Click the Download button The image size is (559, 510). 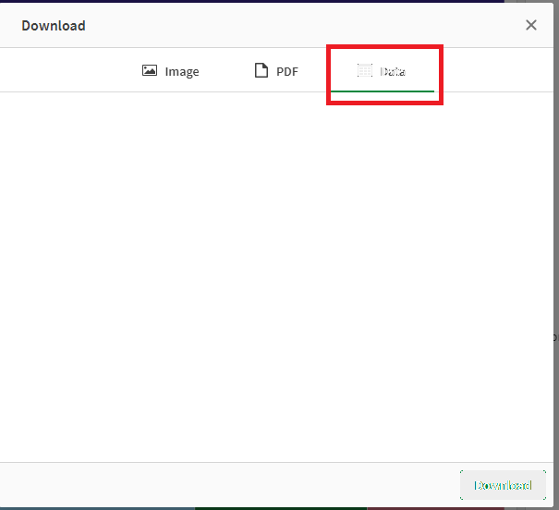(x=503, y=485)
